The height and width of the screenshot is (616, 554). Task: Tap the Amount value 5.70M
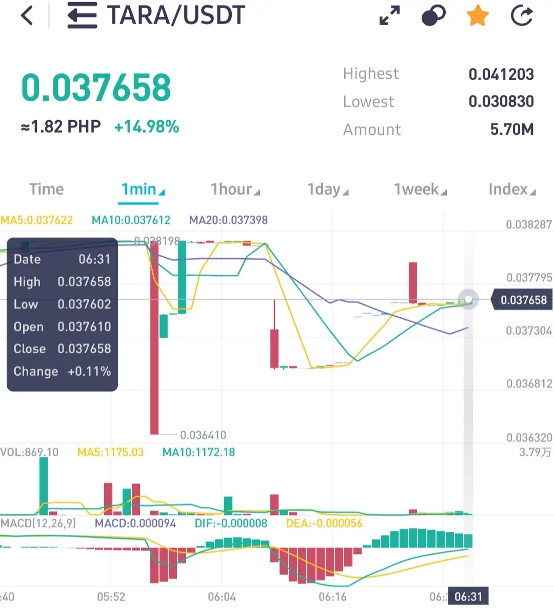512,129
